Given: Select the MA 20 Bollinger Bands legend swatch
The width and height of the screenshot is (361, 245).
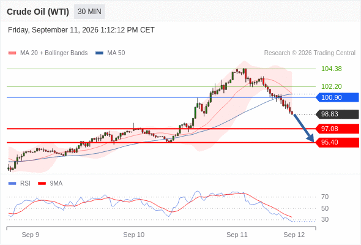Looking at the screenshot, I should point(12,53).
